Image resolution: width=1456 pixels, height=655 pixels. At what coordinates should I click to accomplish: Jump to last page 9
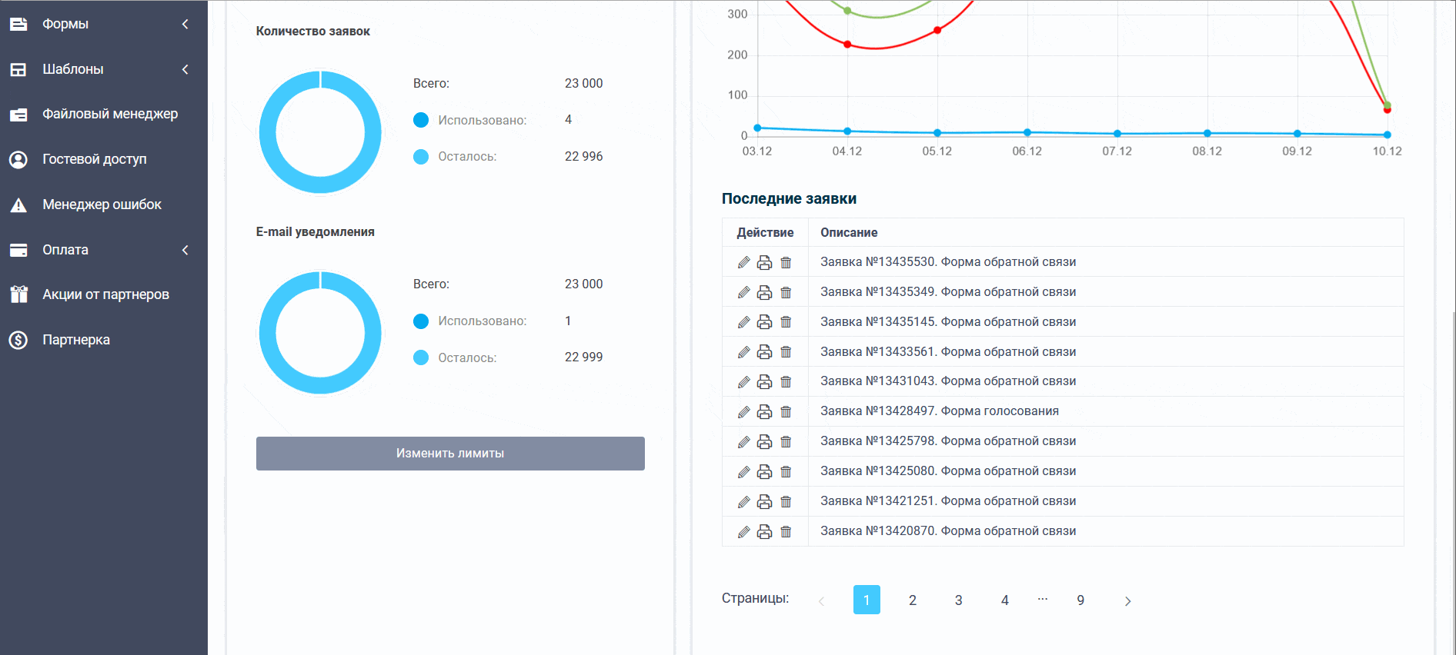1080,600
